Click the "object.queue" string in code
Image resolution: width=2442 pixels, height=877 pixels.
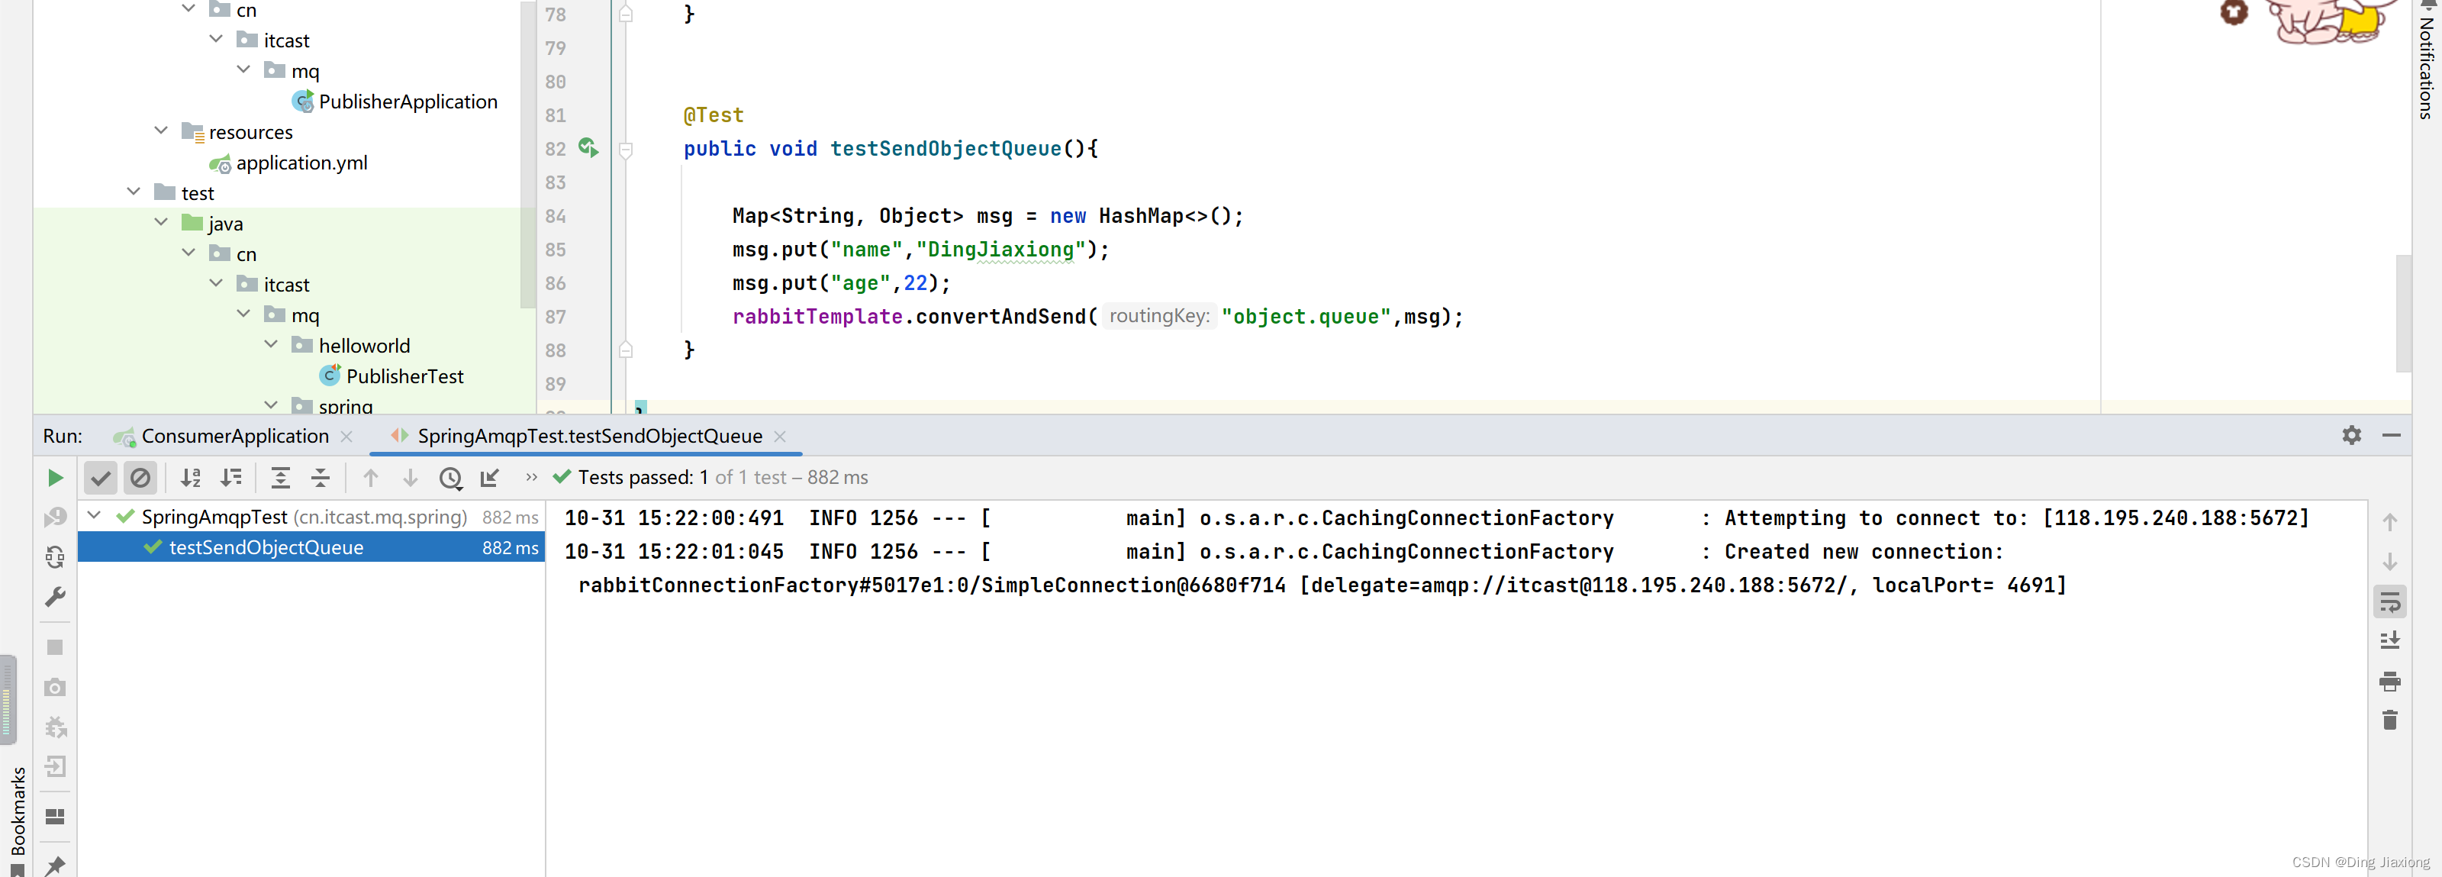(1306, 317)
